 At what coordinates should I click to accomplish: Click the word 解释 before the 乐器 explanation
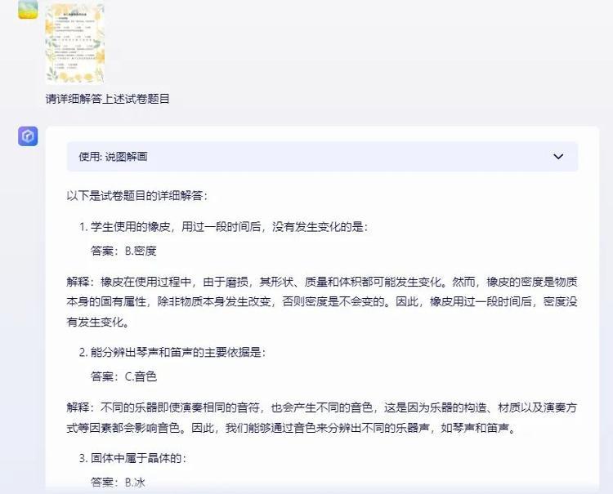pyautogui.click(x=78, y=407)
